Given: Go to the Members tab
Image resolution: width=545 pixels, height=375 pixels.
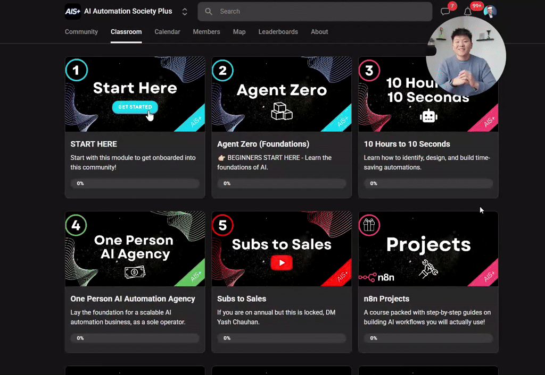Looking at the screenshot, I should click(207, 32).
